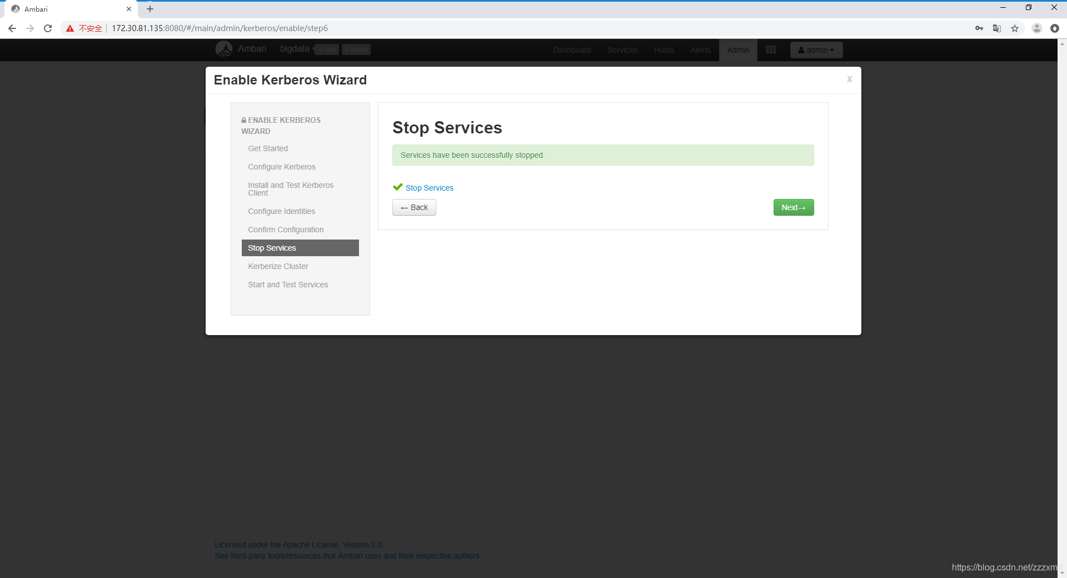Click the not secure warning icon

70,28
